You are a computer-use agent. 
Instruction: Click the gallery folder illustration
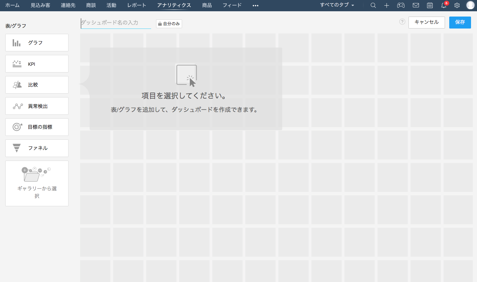pyautogui.click(x=37, y=174)
